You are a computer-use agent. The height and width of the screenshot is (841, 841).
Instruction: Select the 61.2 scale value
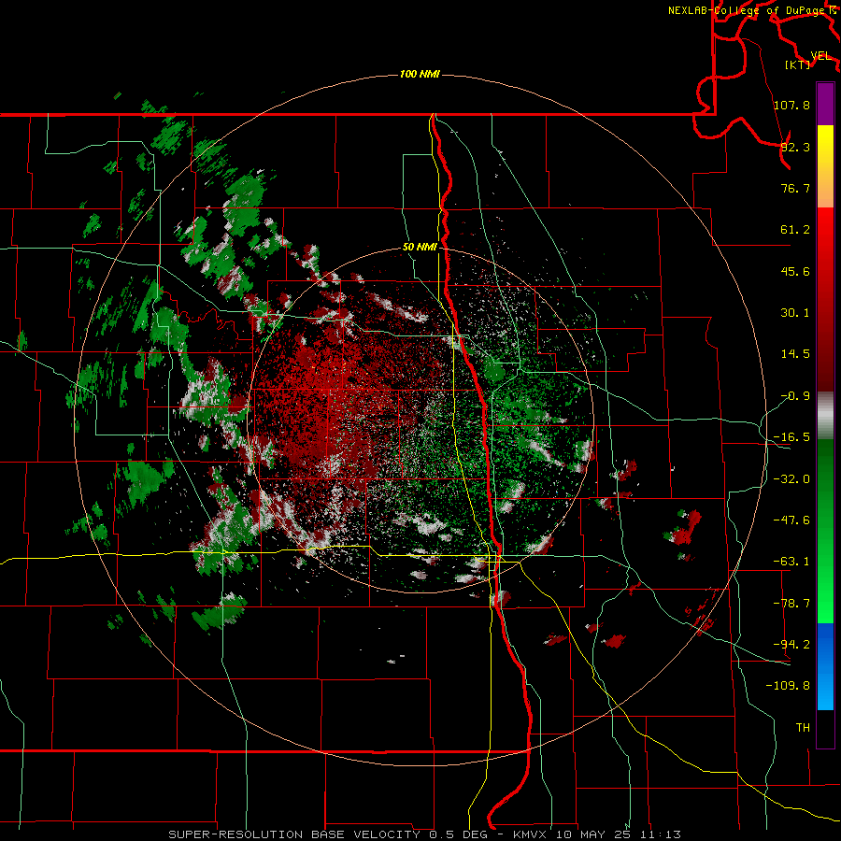click(x=795, y=230)
